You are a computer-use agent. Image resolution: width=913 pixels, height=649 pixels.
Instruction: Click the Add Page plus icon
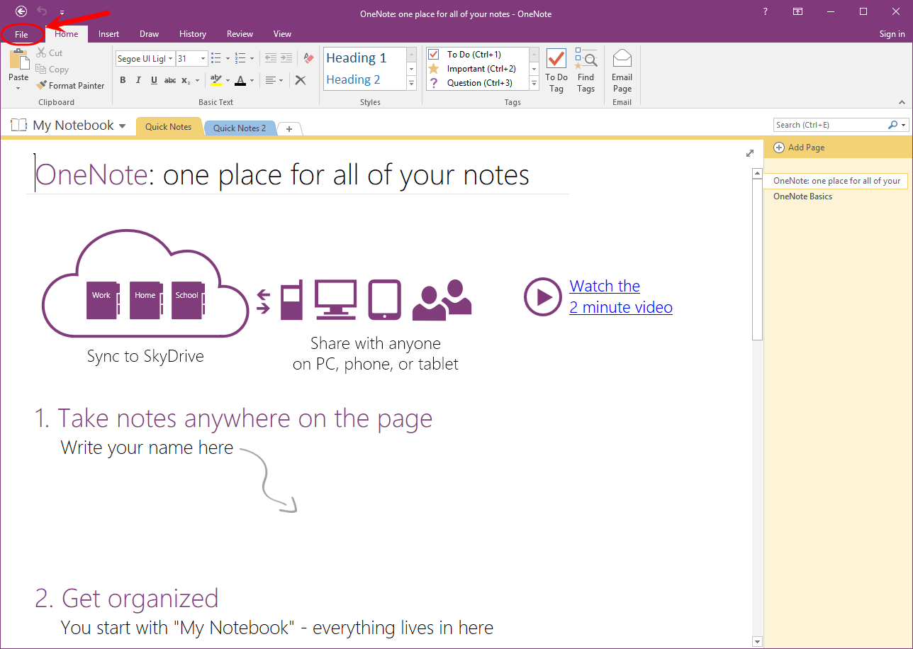[779, 148]
